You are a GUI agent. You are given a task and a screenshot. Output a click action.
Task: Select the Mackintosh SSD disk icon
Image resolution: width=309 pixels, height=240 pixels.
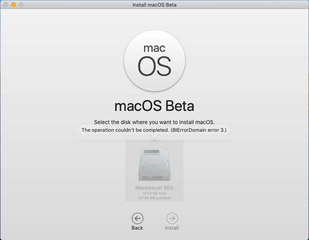coord(154,164)
